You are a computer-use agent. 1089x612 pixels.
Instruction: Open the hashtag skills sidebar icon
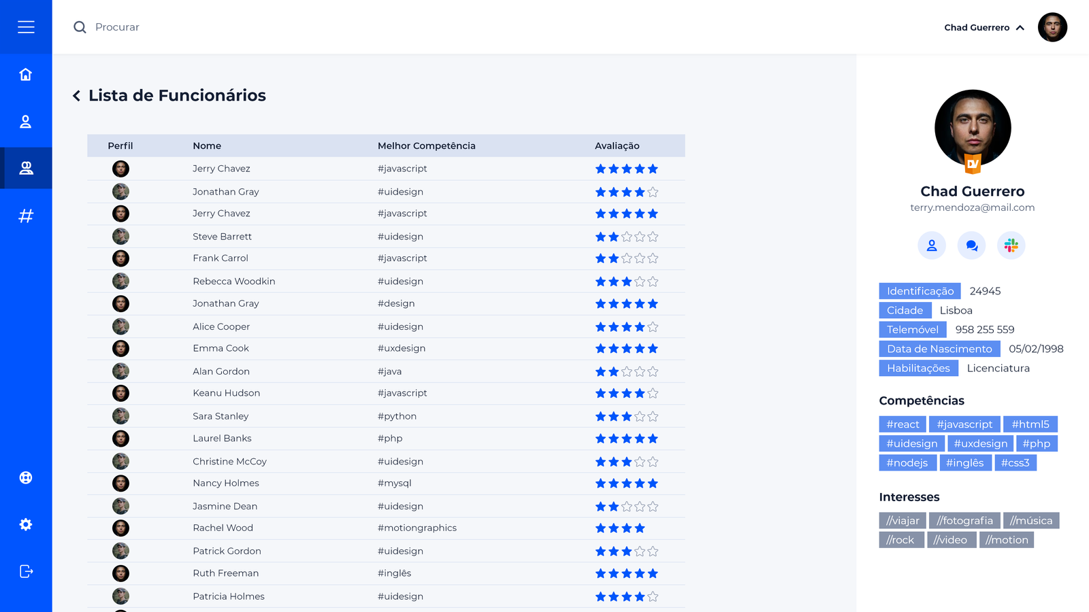pos(26,216)
